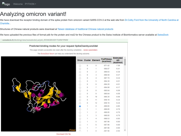Show binding mode cluster 0 element 3

80,75
